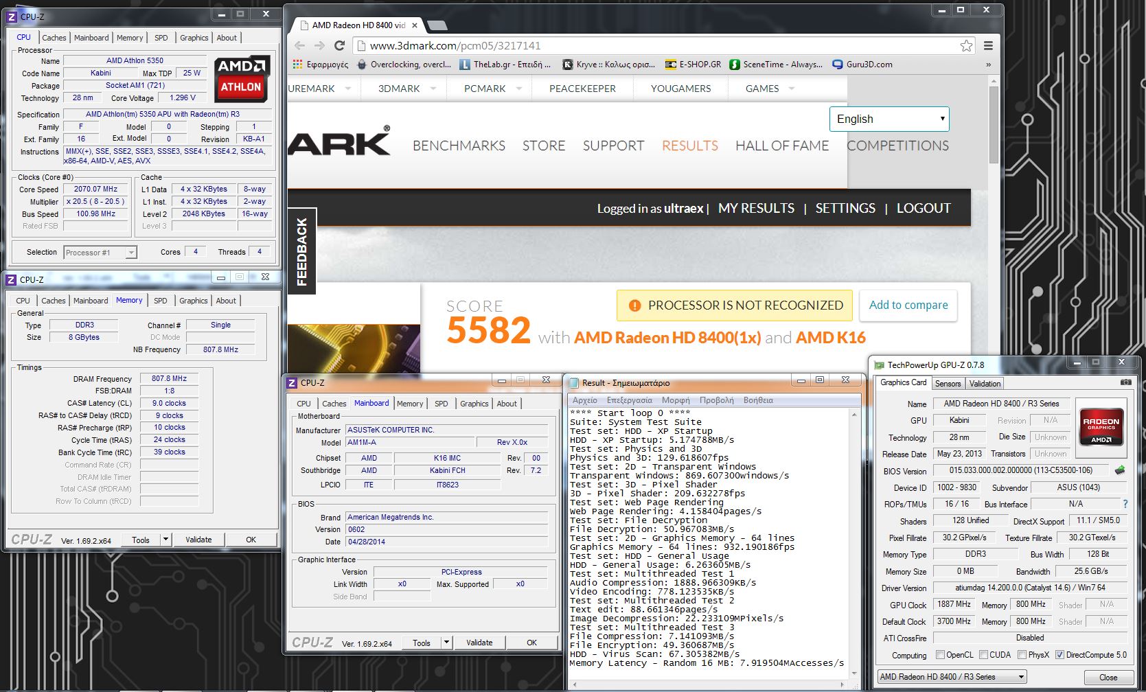This screenshot has width=1146, height=692.
Task: Click the GPU-Z title bar icon
Action: (878, 365)
